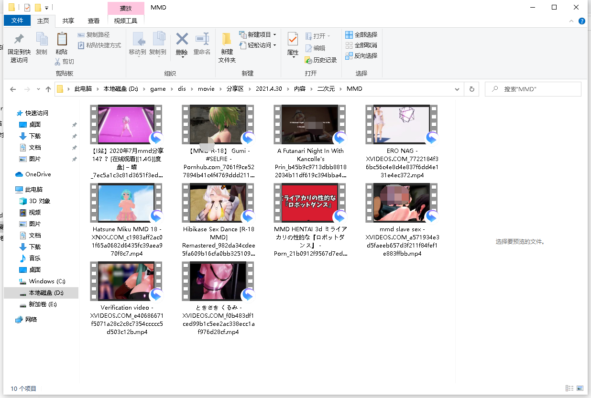Open the 视频工具 ribbon tab
Viewport: 591px width, 398px height.
coord(126,21)
